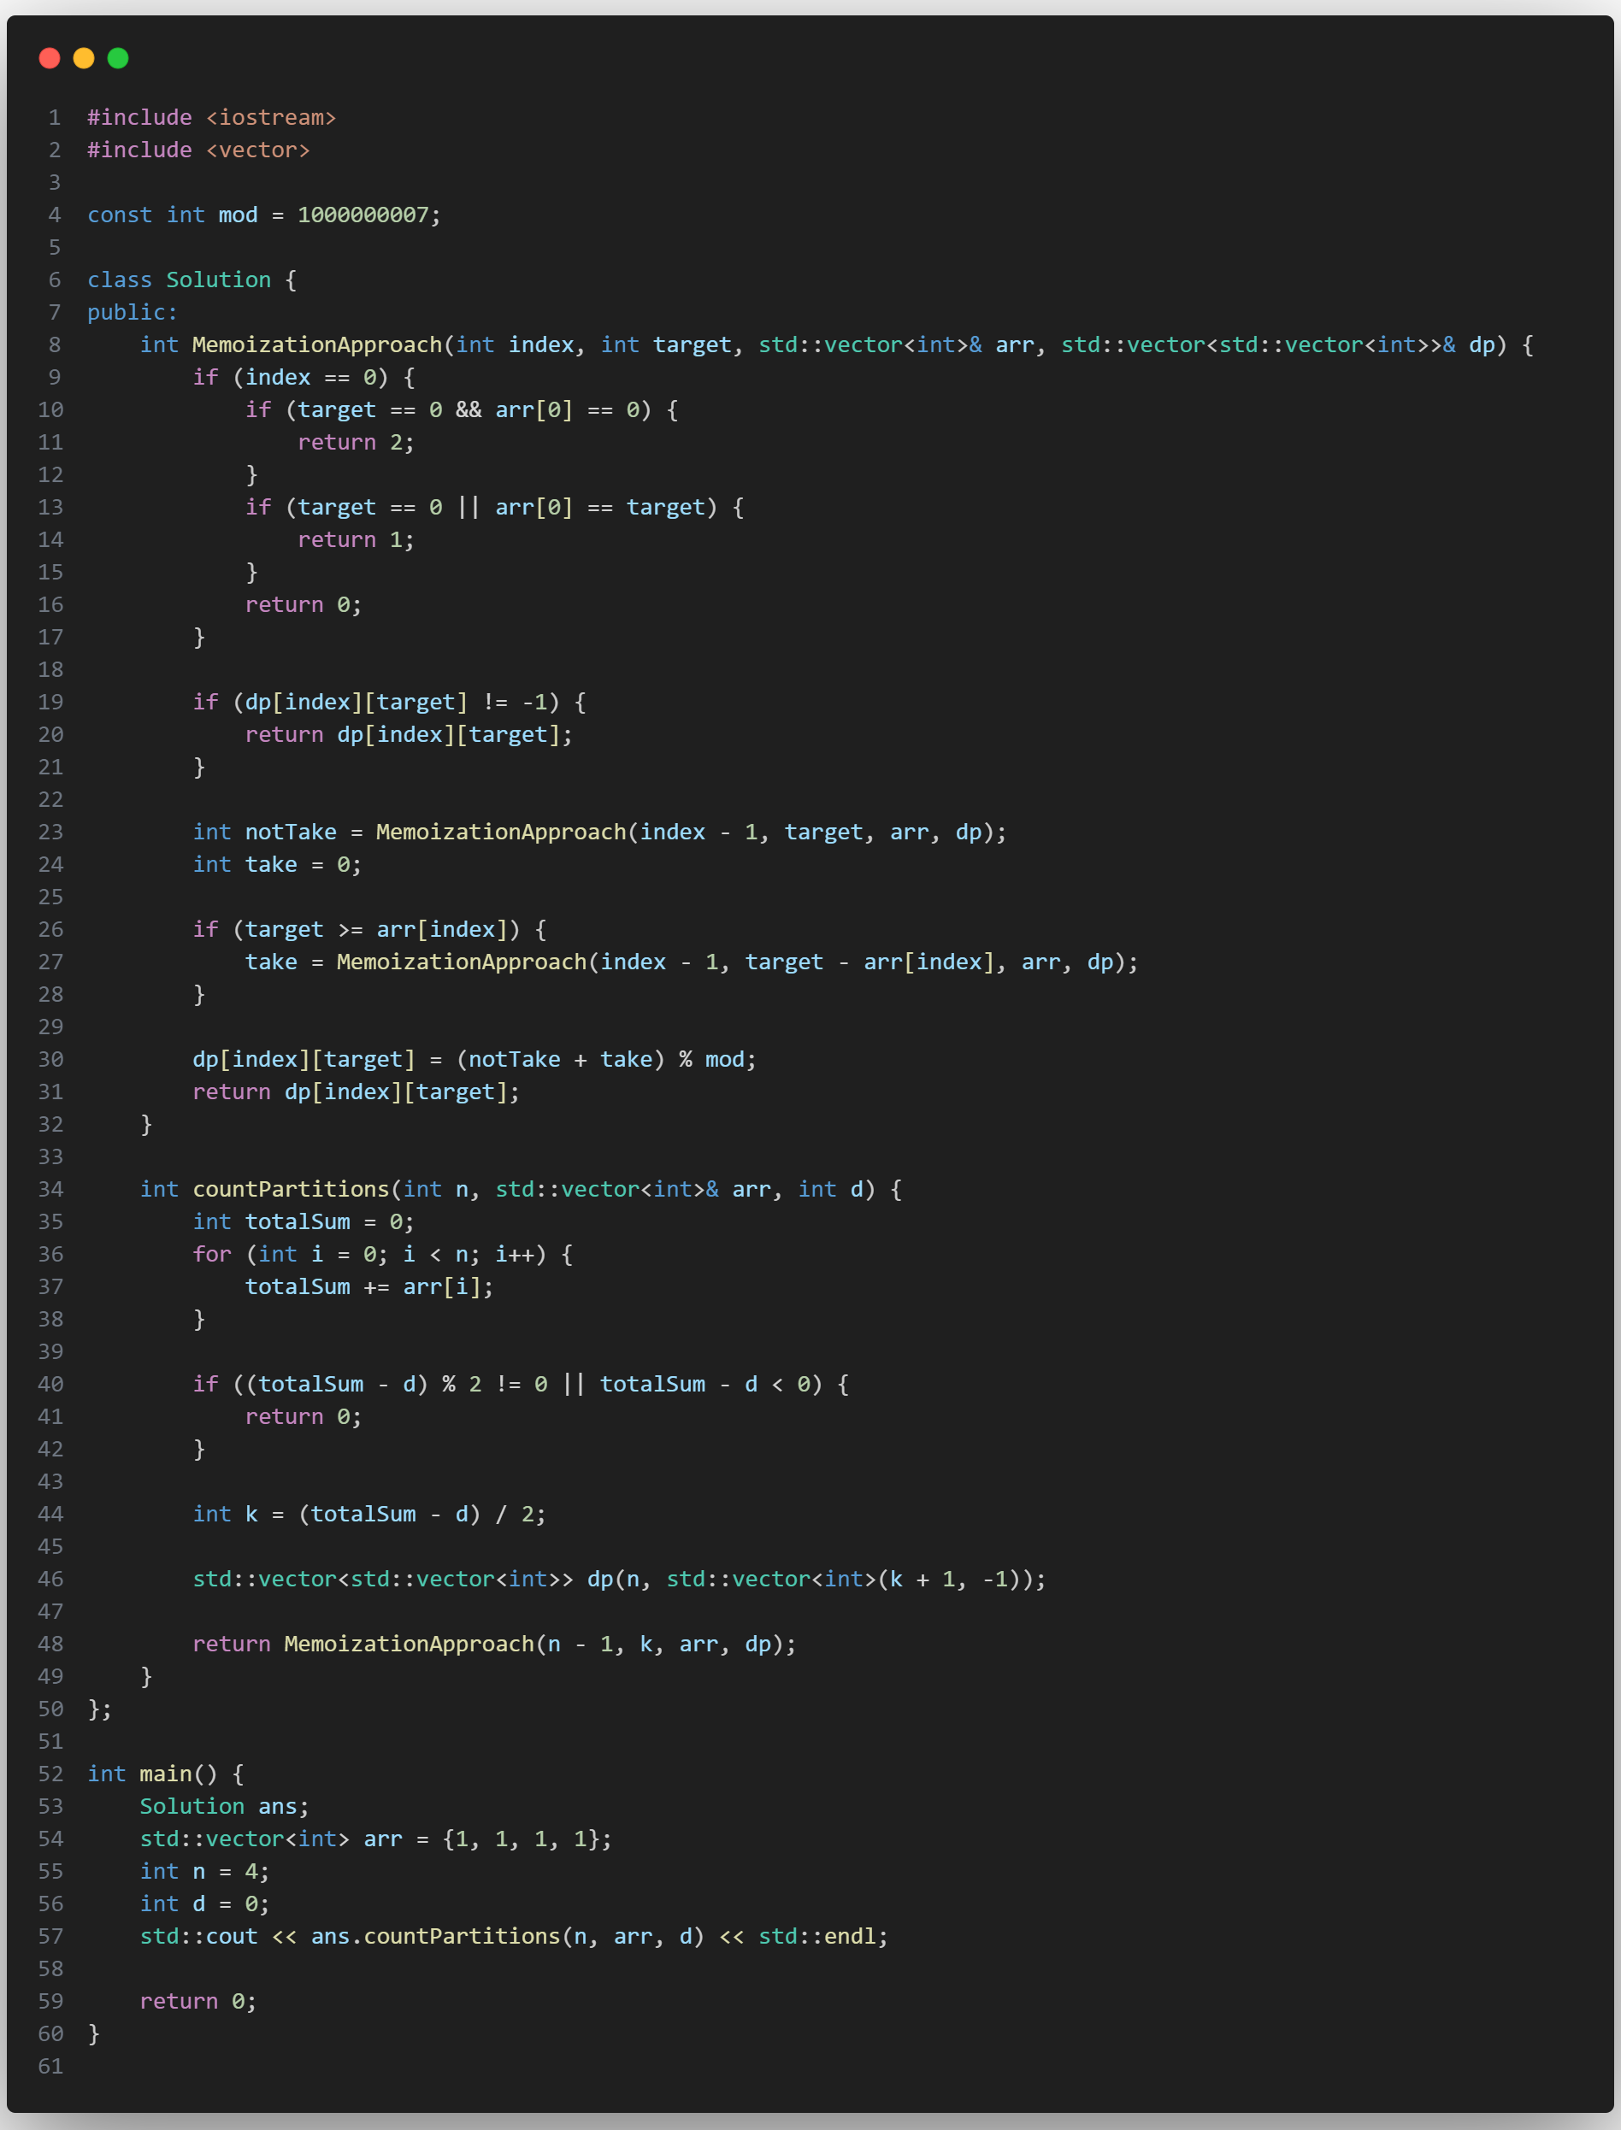Click the notTake variable declaration on line 23
The width and height of the screenshot is (1621, 2130).
click(x=291, y=833)
